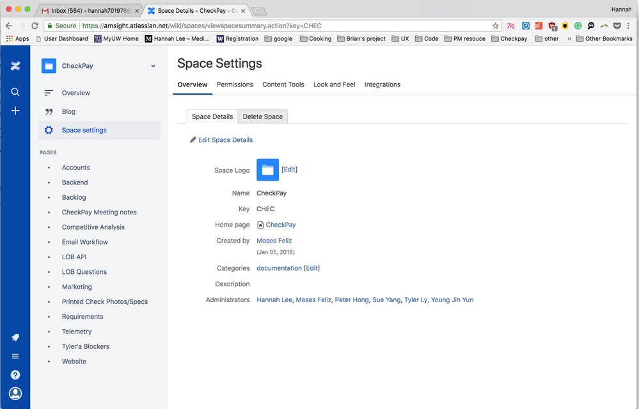This screenshot has width=639, height=409.
Task: Click the CheckPay blue folder space icon
Action: click(49, 66)
